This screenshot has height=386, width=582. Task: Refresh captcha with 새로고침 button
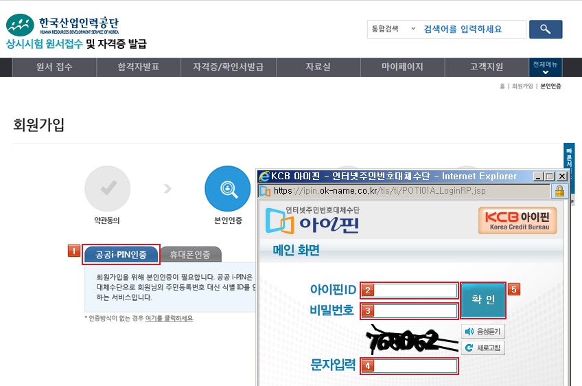pos(483,348)
